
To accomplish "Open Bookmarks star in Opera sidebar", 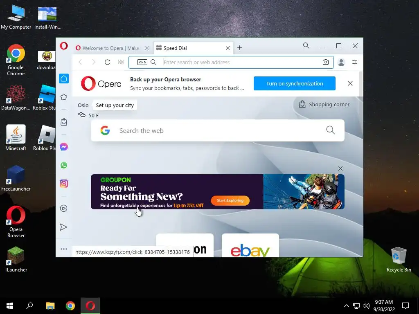I will click(x=64, y=97).
